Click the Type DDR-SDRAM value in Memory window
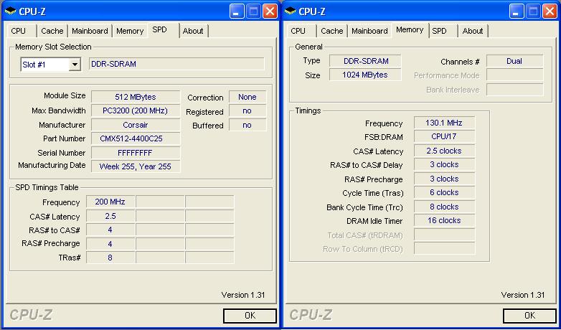Image resolution: width=561 pixels, height=330 pixels. 365,61
